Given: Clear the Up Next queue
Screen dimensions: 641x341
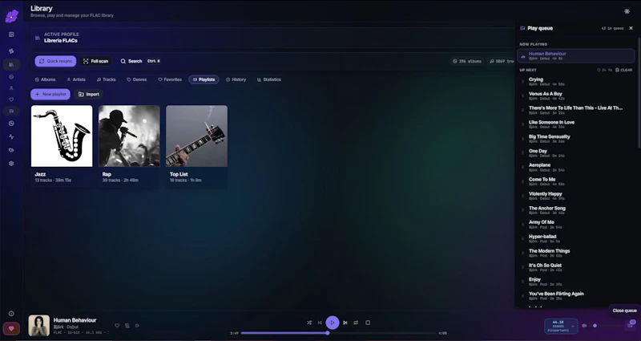Looking at the screenshot, I should pyautogui.click(x=624, y=70).
